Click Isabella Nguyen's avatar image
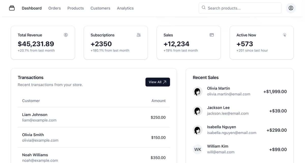Image resolution: width=305 pixels, height=163 pixels. pos(197,130)
